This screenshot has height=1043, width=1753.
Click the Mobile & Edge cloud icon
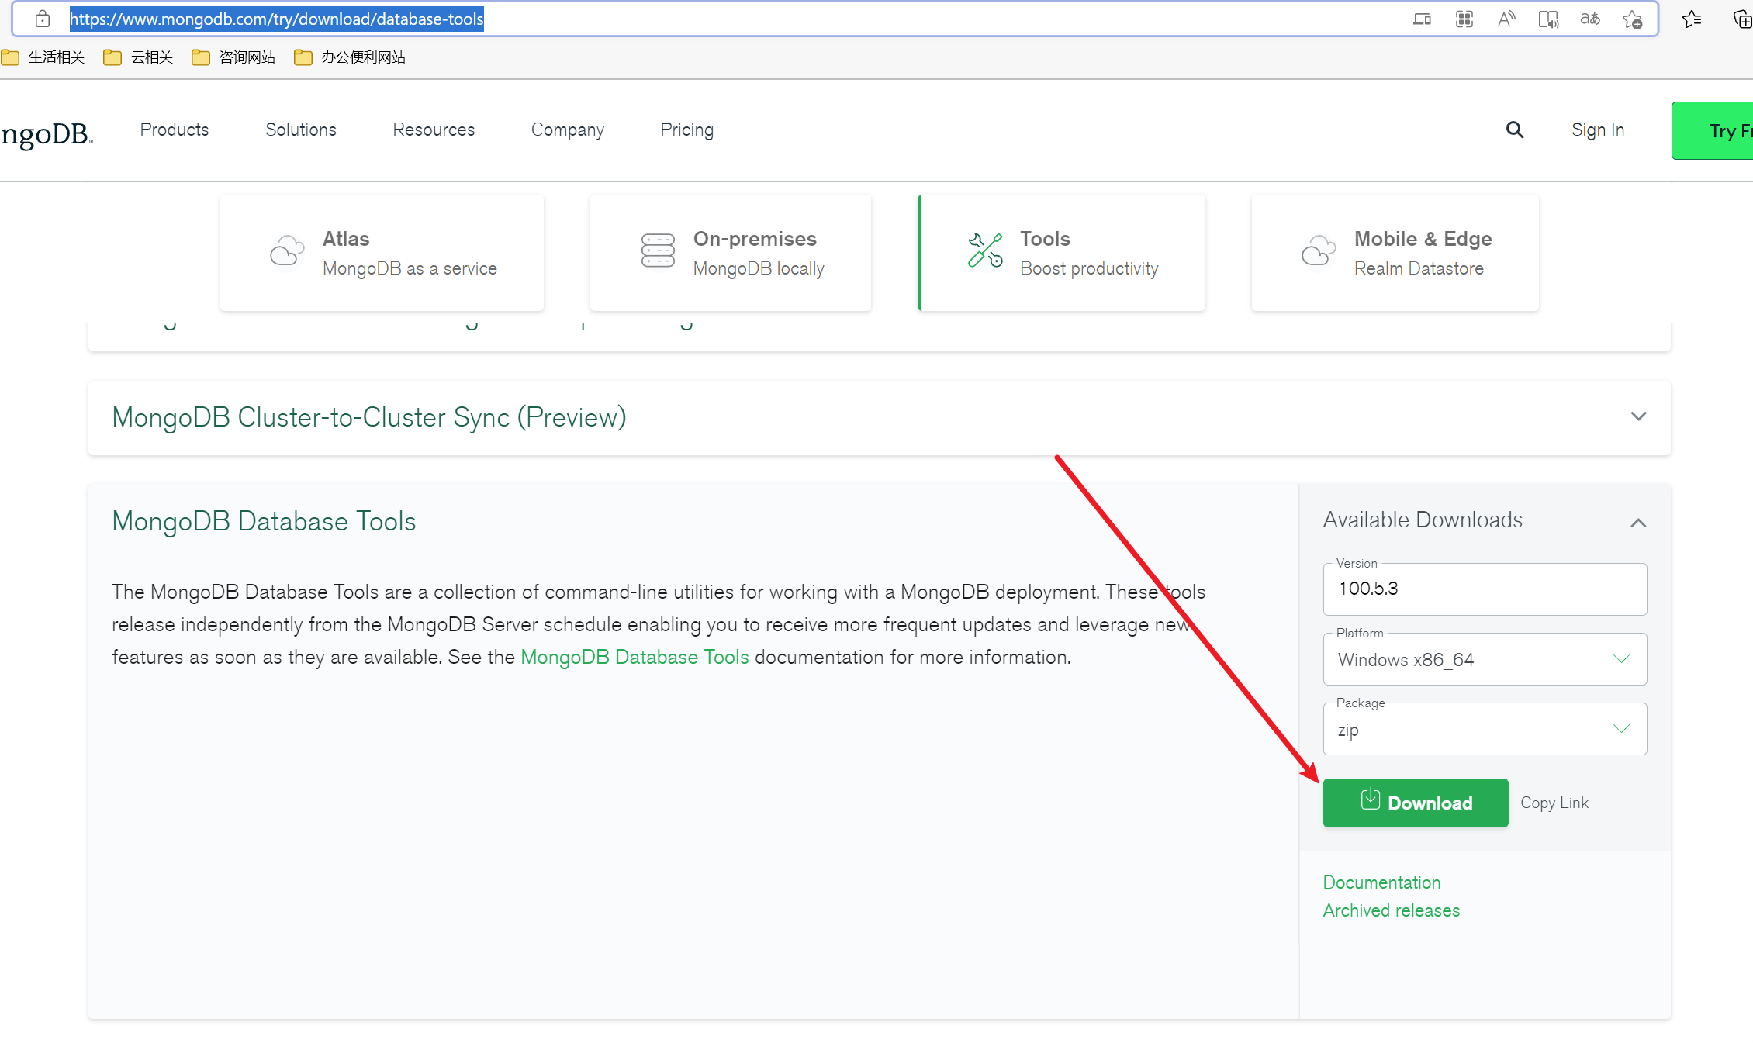[x=1319, y=250]
